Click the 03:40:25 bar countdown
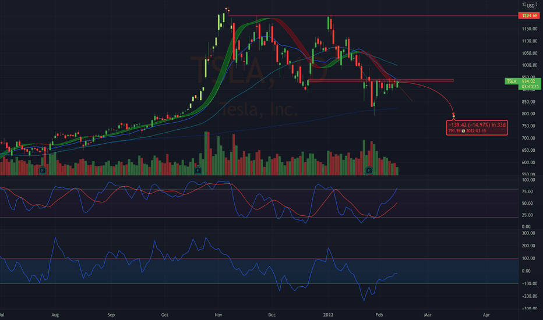The width and height of the screenshot is (543, 320). coord(530,87)
